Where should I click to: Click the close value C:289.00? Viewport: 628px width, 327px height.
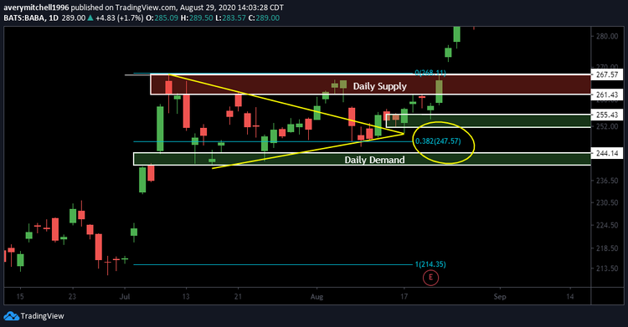264,18
